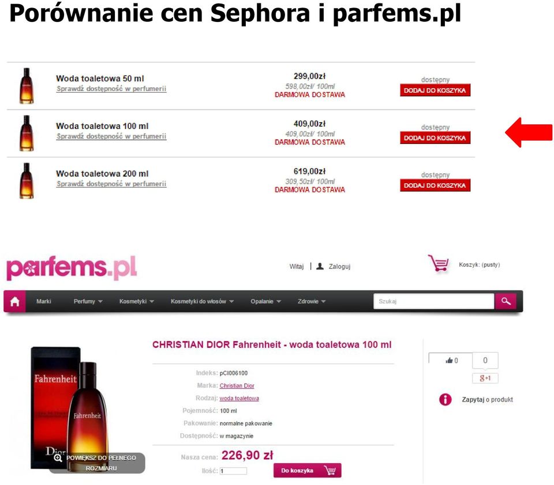554x485 pixels.
Task: Expand the Kosmetyki dropdown menu
Action: pyautogui.click(x=136, y=301)
